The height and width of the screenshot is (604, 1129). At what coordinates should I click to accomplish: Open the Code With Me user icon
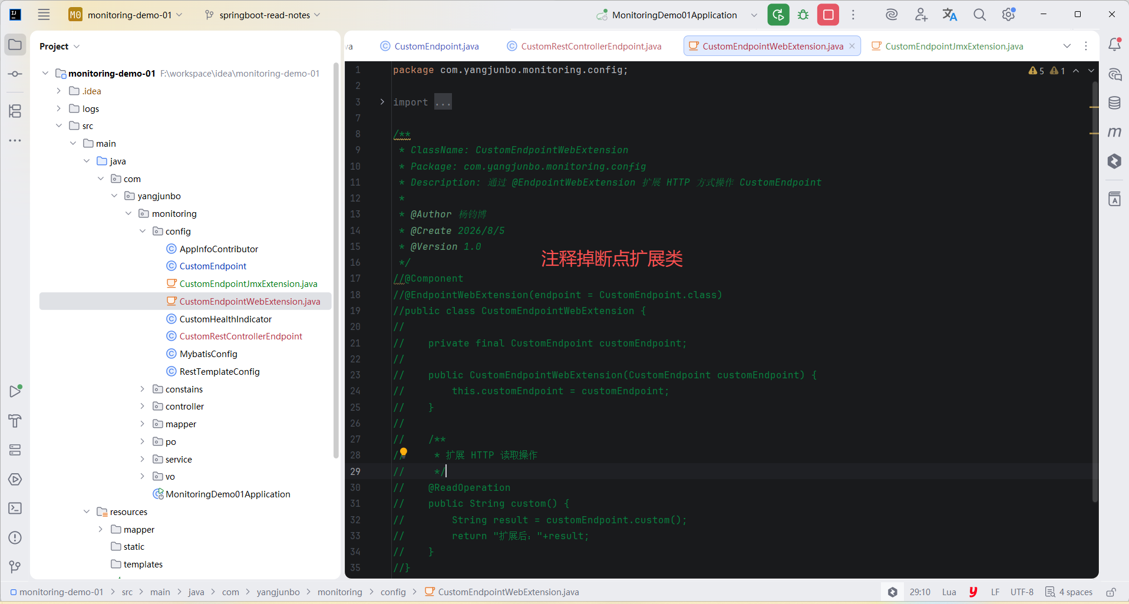[921, 15]
